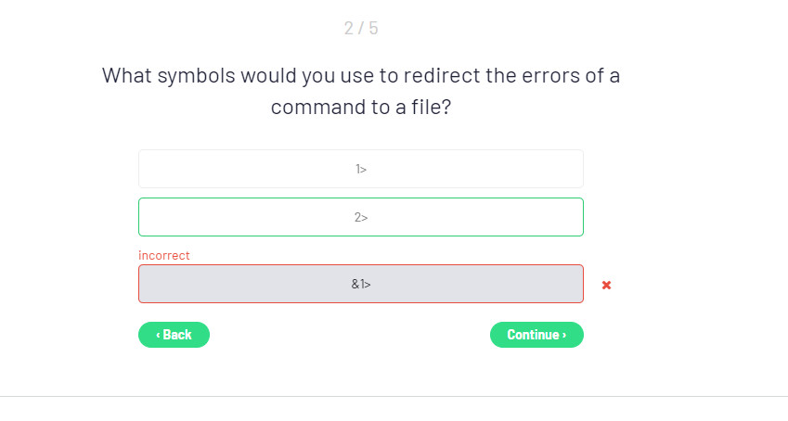Click the "&1>" text in the grey answer box
This screenshot has width=788, height=421.
click(361, 284)
